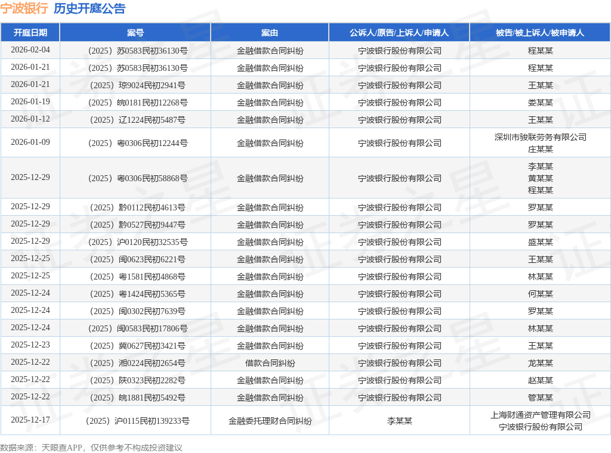Select case number 粤1424民初5365号
Image resolution: width=611 pixels, height=453 pixels.
[138, 294]
